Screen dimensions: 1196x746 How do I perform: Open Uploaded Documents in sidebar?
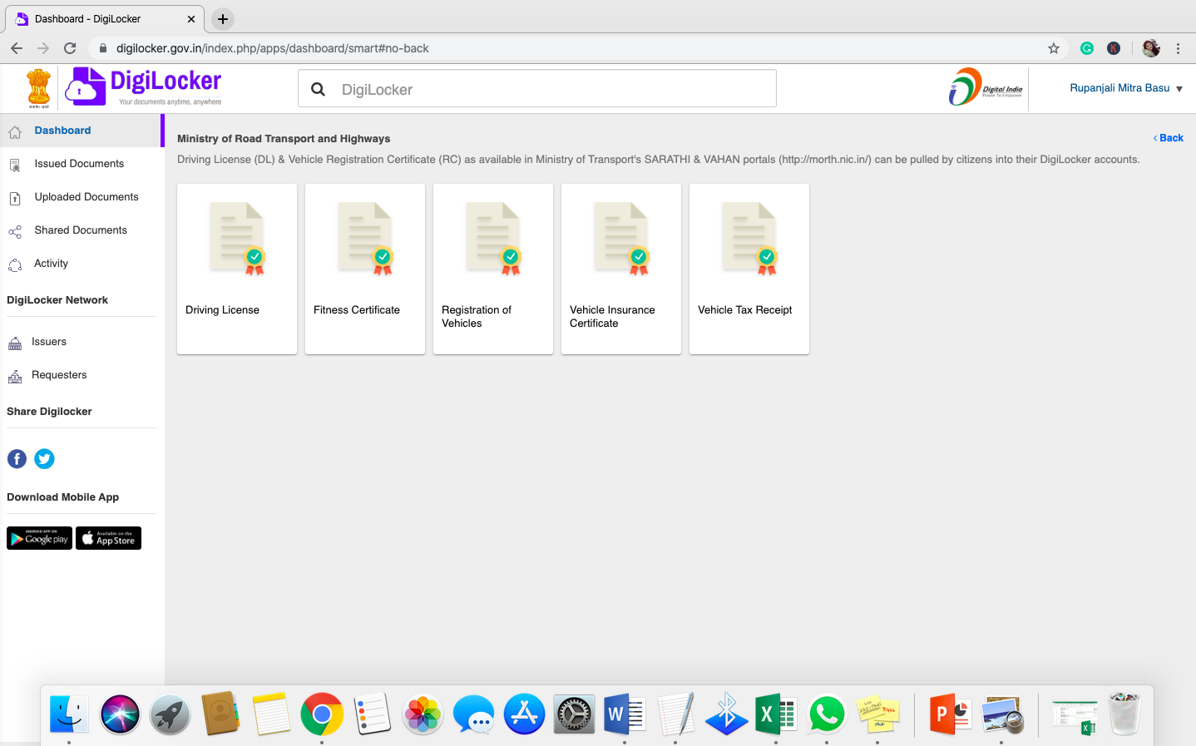[x=86, y=197]
